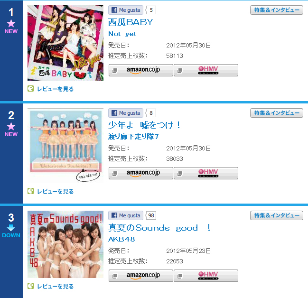This screenshot has width=308, height=298.
Task: Click Facebook Me gusta for 西瓜BABY
Action: click(x=126, y=10)
